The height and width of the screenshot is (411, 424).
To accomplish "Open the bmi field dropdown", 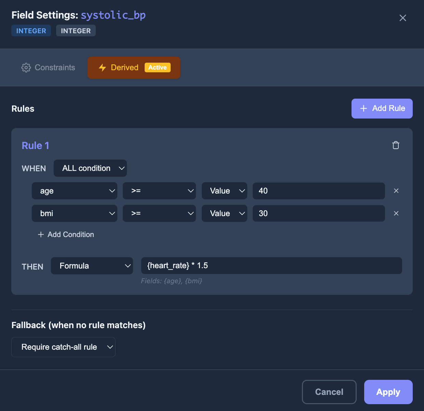I will click(x=74, y=213).
